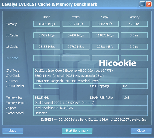Select the Memory Write value field

click(x=76, y=24)
